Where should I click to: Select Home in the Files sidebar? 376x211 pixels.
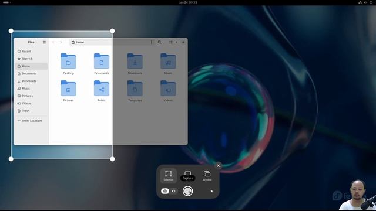pyautogui.click(x=31, y=66)
